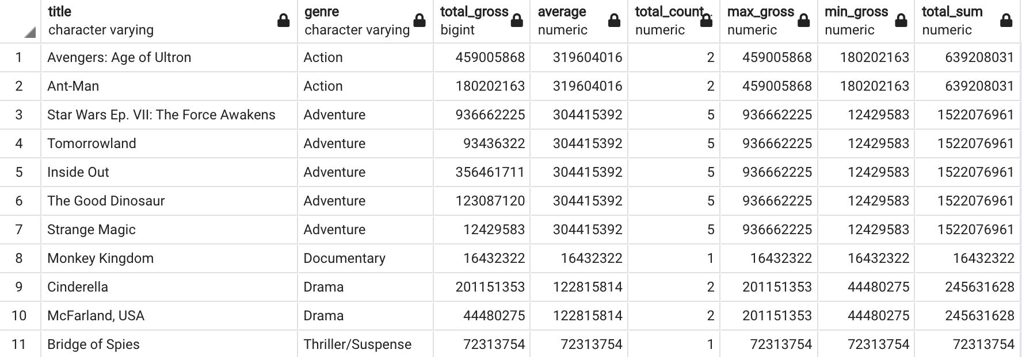Click the lock icon in total_count column
The width and height of the screenshot is (1022, 357).
tap(706, 21)
